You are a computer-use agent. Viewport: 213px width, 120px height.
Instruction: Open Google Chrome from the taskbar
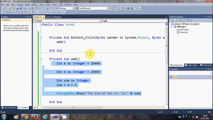point(26,117)
